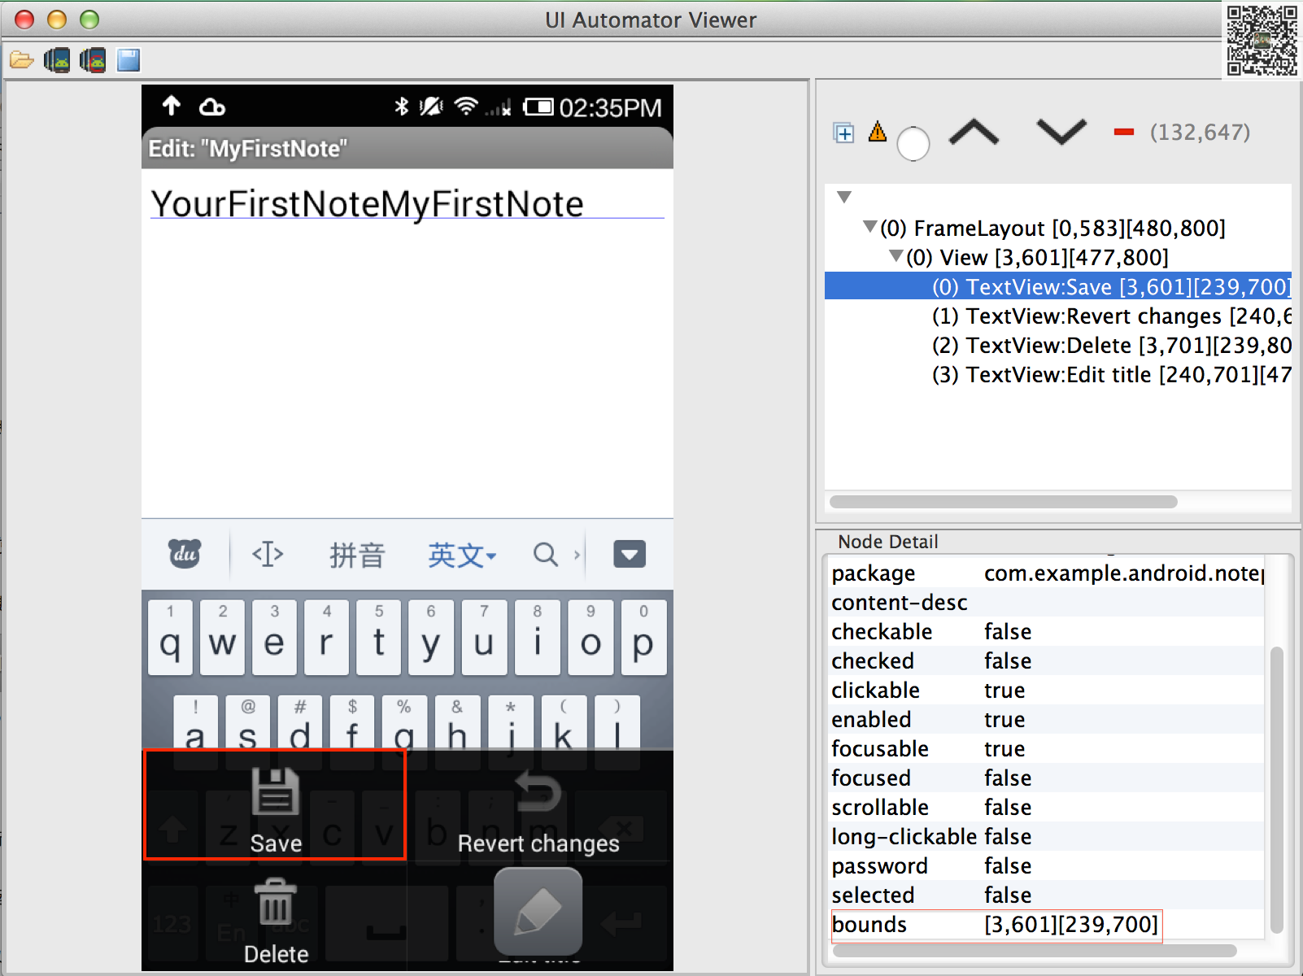Click the q key on keyboard
The width and height of the screenshot is (1303, 976).
click(170, 638)
